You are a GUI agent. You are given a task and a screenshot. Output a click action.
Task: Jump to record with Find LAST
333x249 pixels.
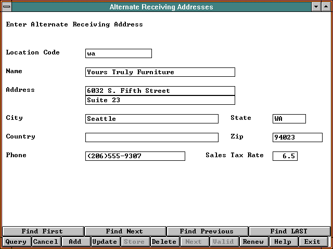point(289,231)
